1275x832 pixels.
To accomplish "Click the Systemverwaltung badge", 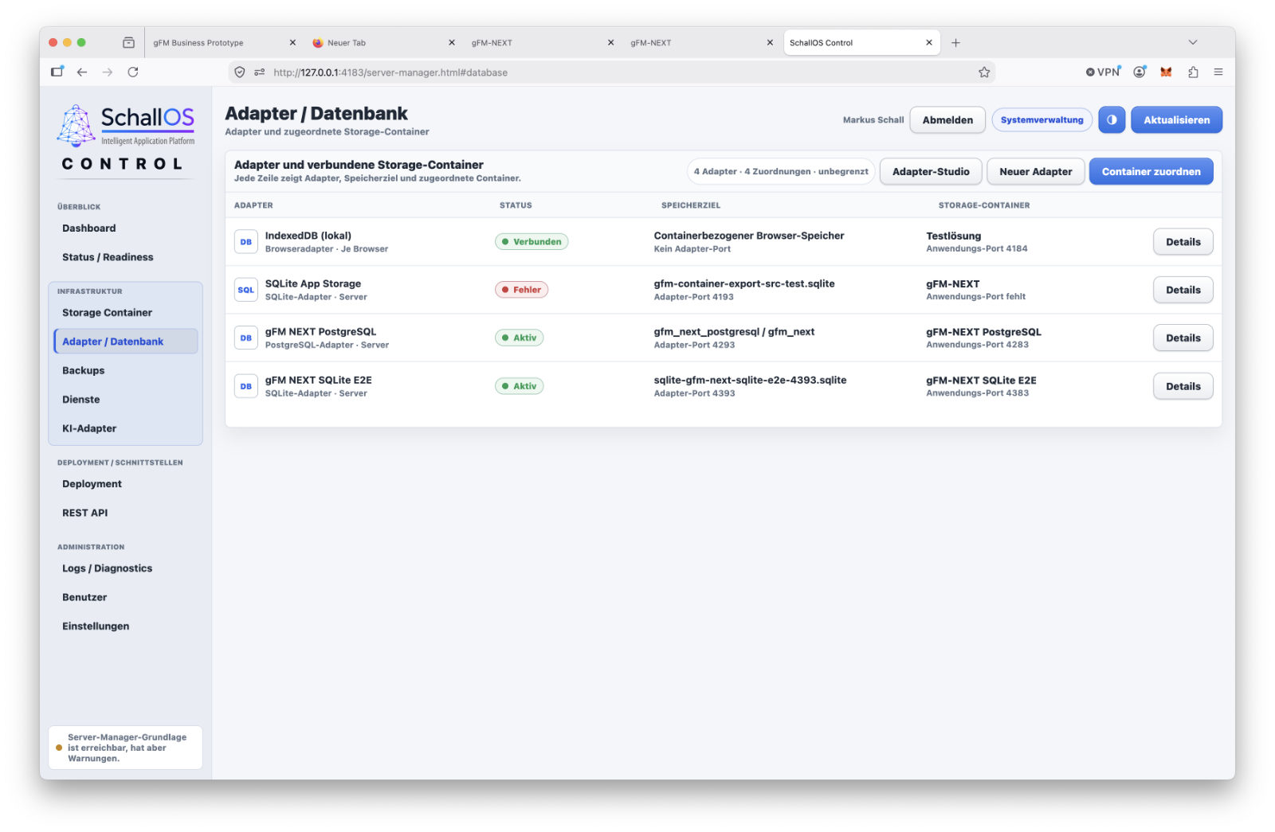I will click(1042, 120).
